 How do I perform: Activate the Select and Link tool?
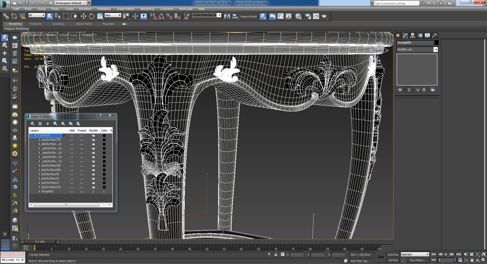(x=6, y=16)
